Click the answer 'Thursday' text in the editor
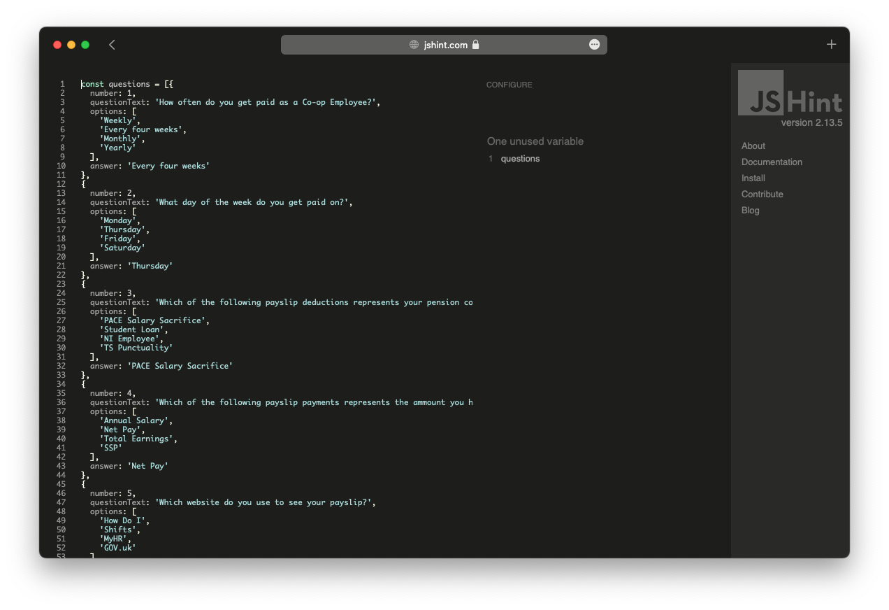 pyautogui.click(x=150, y=265)
